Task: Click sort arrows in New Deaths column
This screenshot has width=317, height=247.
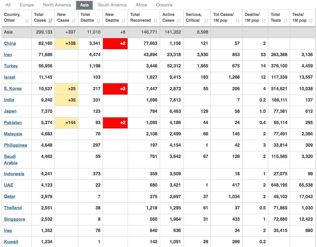Action: pyautogui.click(x=123, y=21)
